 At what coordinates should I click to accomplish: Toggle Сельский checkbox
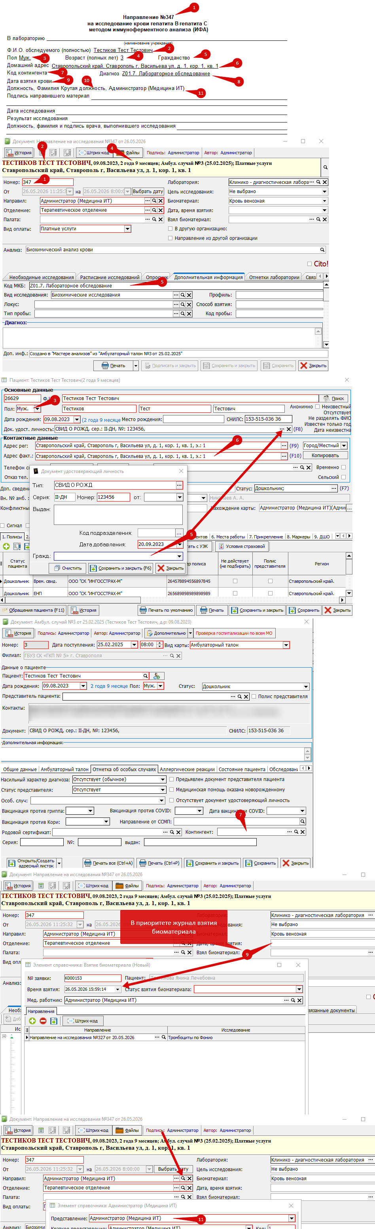point(344,477)
